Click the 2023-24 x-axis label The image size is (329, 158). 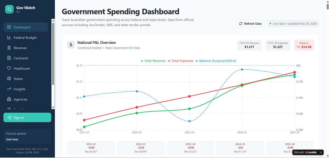coord(189,132)
